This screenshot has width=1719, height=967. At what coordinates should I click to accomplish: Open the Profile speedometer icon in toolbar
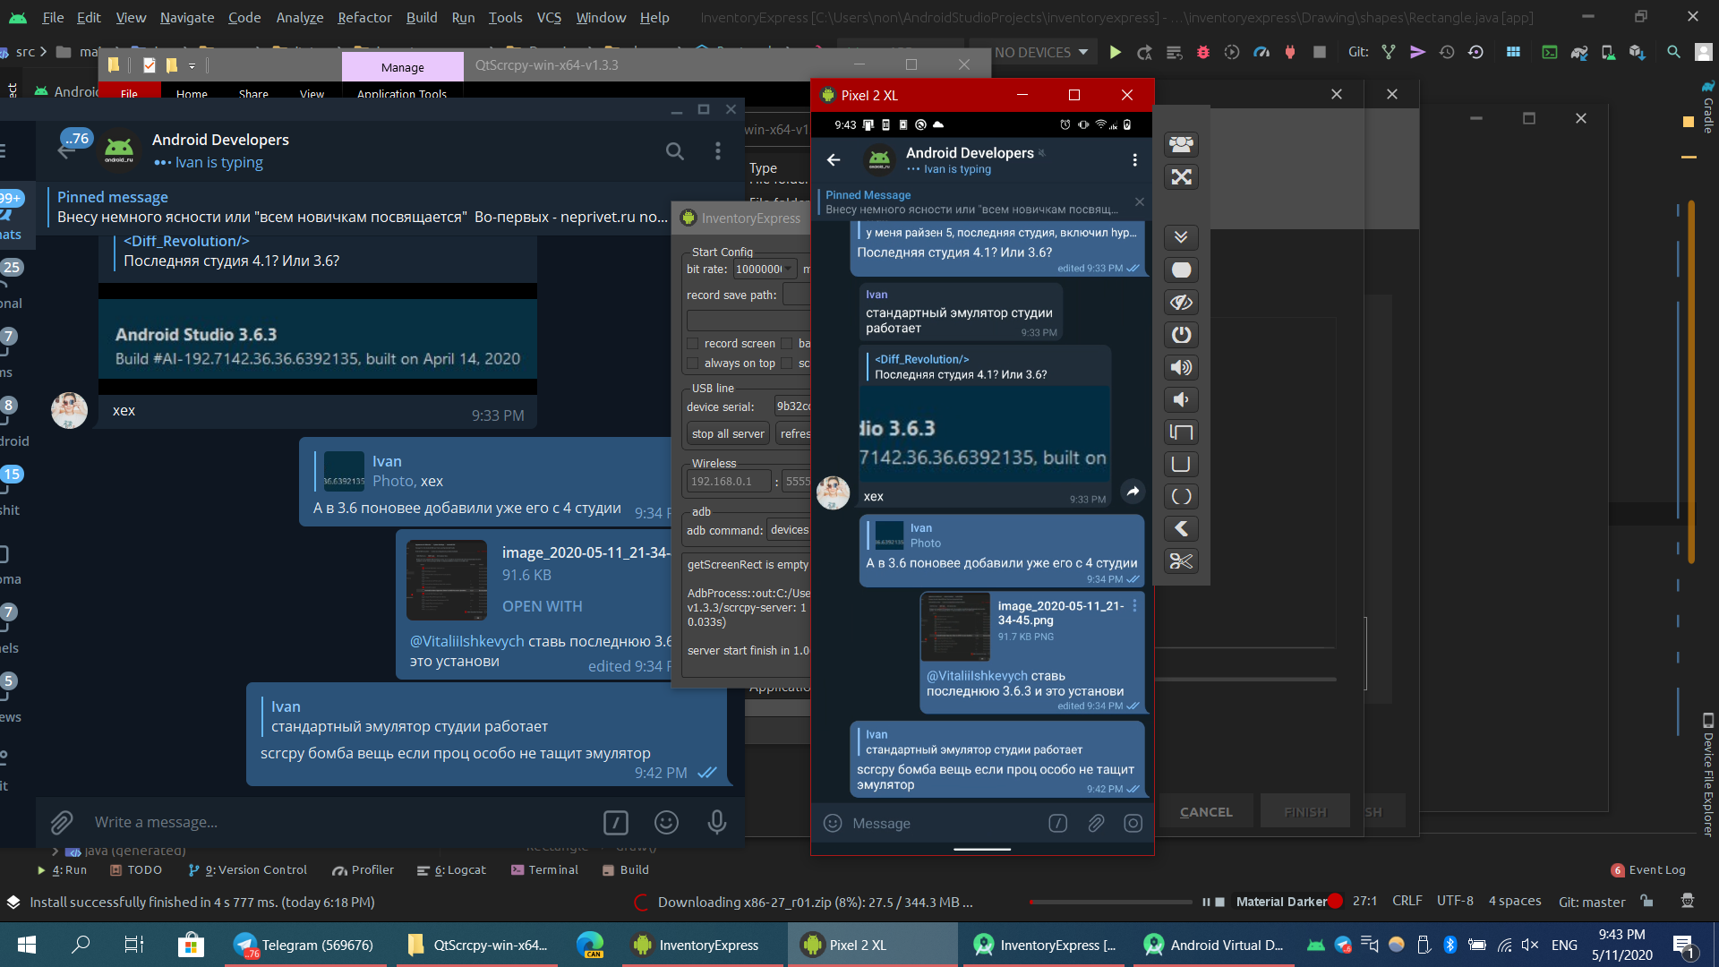[x=1261, y=53]
